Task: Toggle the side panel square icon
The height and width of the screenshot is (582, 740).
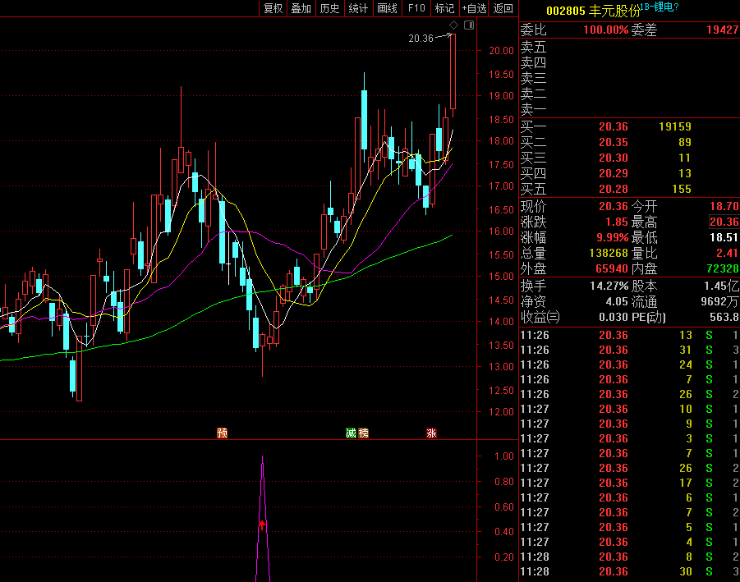Action: (x=469, y=25)
